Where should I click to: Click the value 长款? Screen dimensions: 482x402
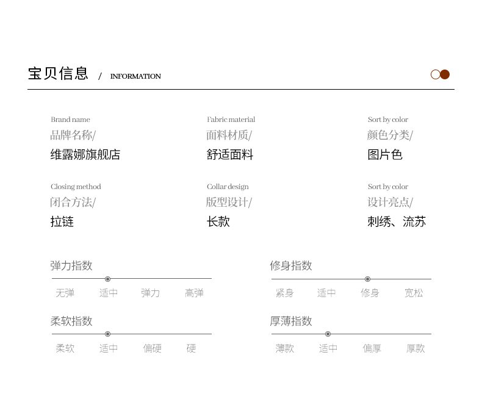pos(218,221)
